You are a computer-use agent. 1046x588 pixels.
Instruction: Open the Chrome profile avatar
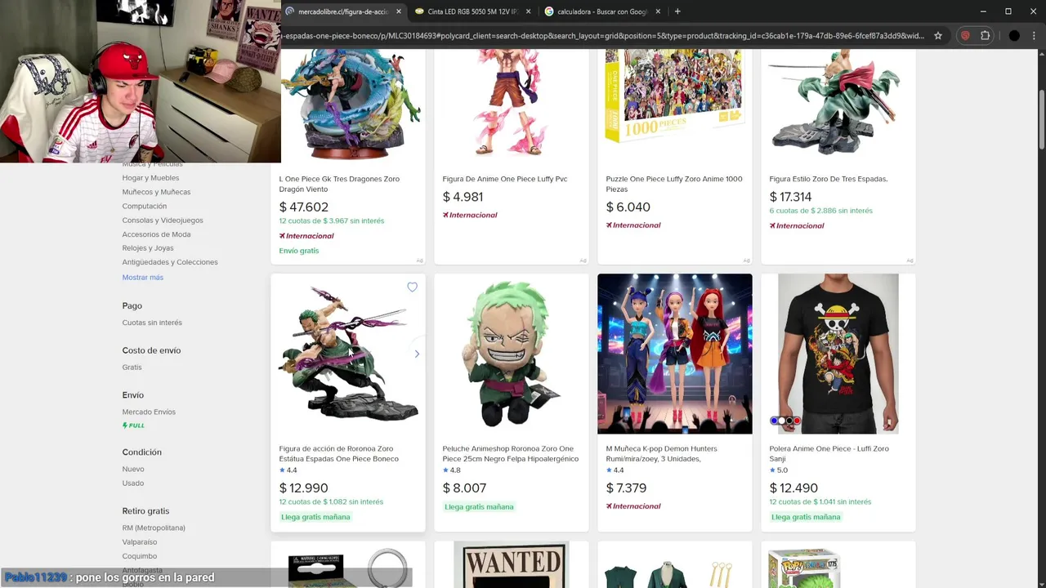click(x=1014, y=36)
